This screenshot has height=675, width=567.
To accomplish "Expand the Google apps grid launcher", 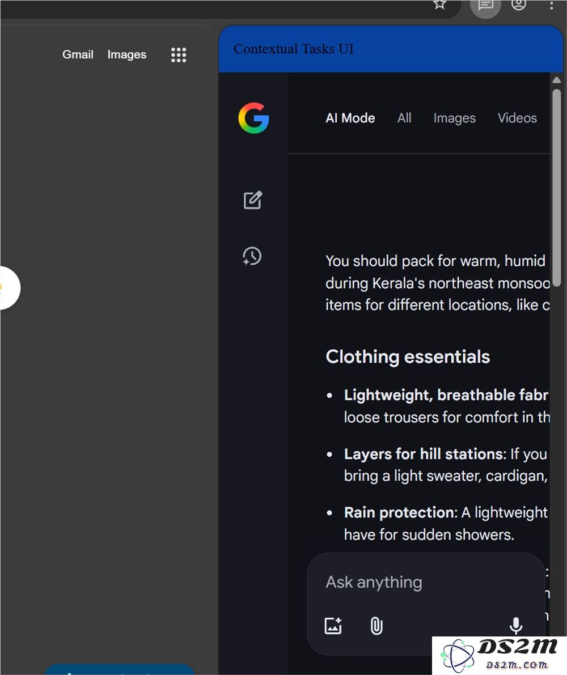I will 179,54.
